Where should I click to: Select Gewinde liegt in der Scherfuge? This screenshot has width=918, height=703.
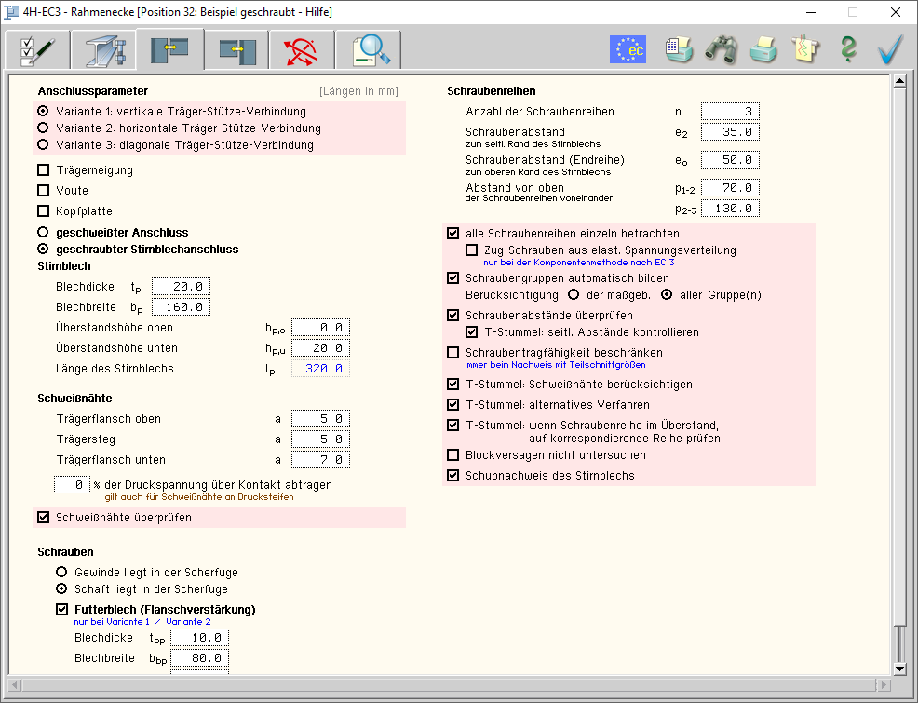pyautogui.click(x=62, y=572)
